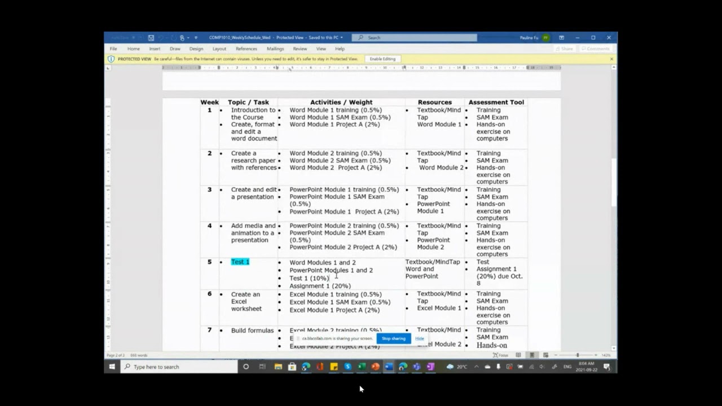The width and height of the screenshot is (722, 406).
Task: Click the Comments button
Action: click(x=595, y=49)
